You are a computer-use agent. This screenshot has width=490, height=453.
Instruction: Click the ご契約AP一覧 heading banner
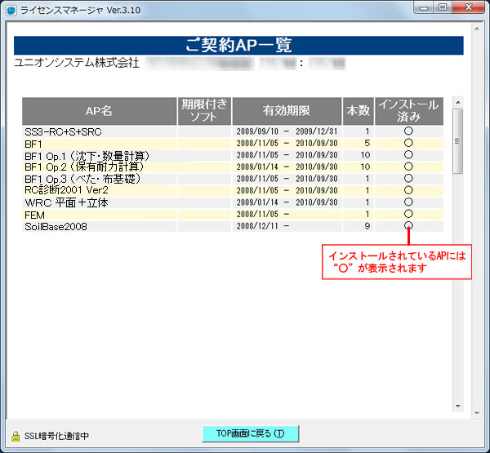click(x=238, y=46)
